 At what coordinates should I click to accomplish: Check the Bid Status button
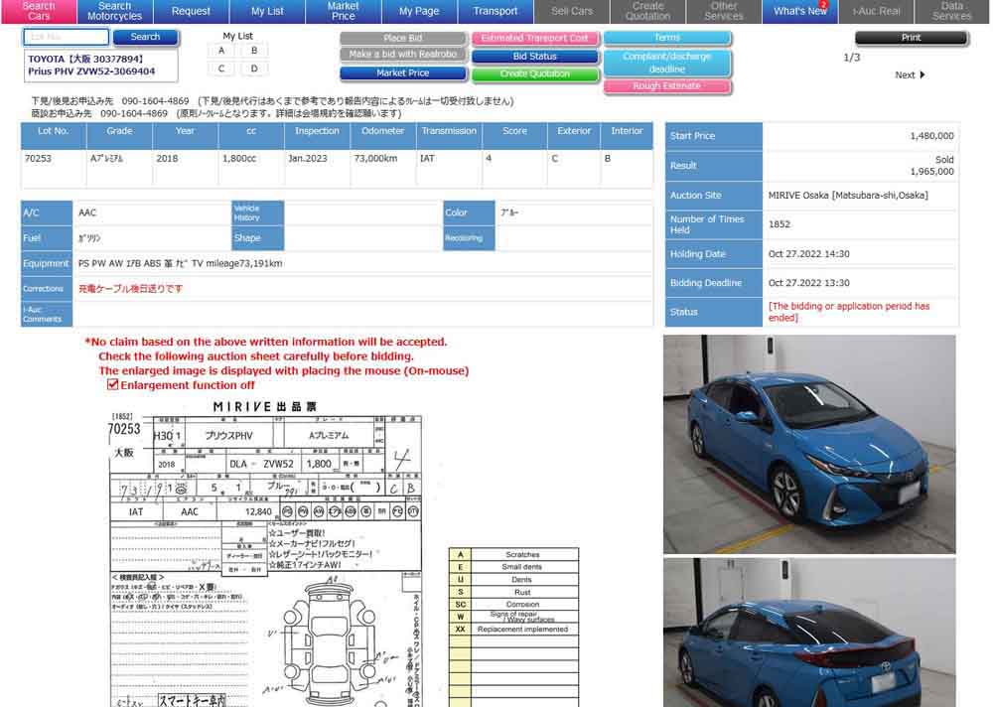534,57
